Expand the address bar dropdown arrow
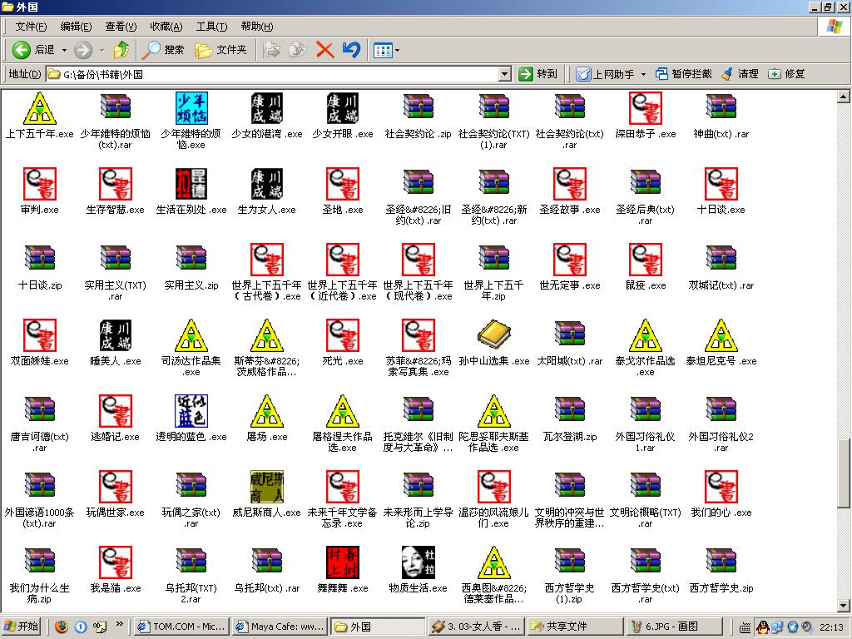This screenshot has height=639, width=852. tap(504, 74)
